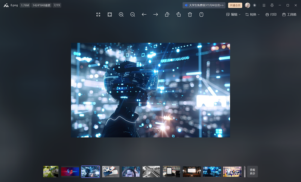The image size is (301, 182).
Task: Rotate image clockwise
Action: pos(179,14)
